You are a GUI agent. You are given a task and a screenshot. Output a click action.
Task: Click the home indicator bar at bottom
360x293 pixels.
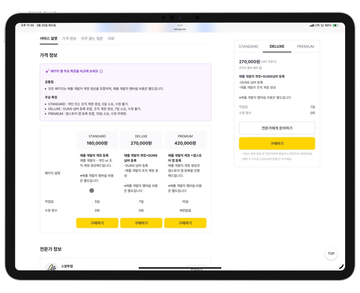(x=180, y=268)
